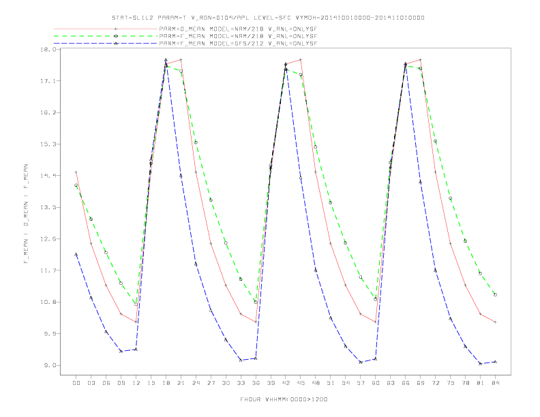This screenshot has width=540, height=417.
Task: Click y-axis tick value 14.4
Action: click(48, 176)
